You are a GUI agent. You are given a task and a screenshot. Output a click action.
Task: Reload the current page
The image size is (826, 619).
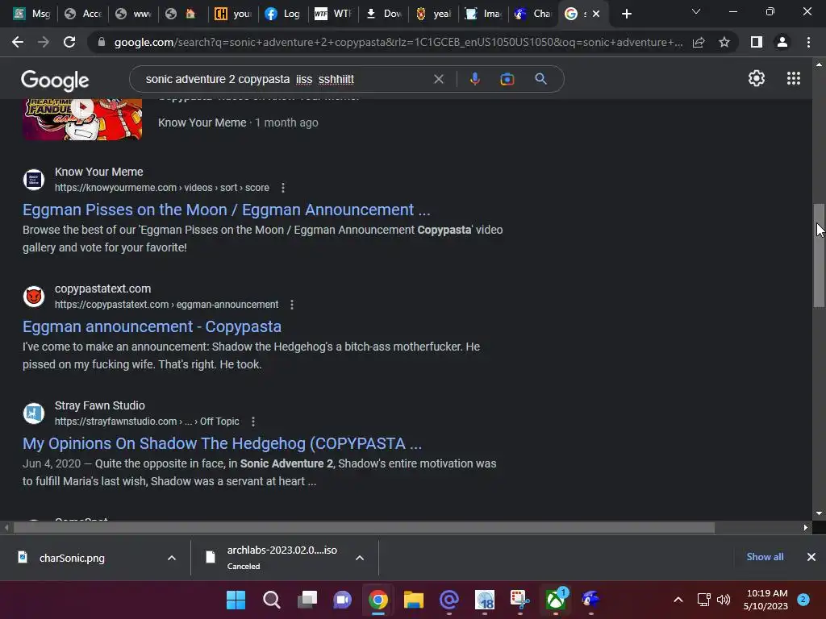pos(69,42)
